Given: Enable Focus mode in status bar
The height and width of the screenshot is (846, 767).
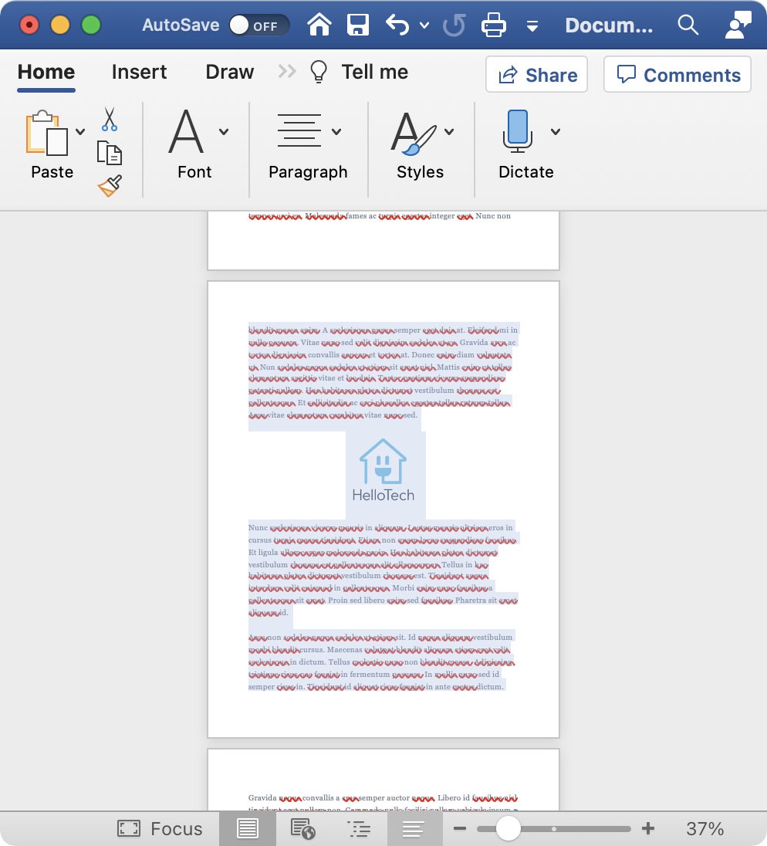Looking at the screenshot, I should pyautogui.click(x=160, y=828).
